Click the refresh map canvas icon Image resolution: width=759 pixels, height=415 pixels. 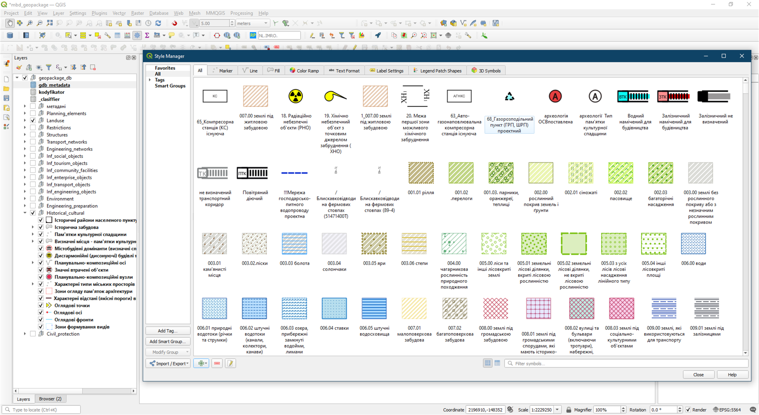click(158, 23)
